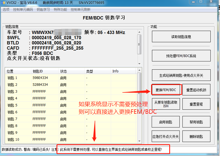Click the down arrow of key info scrollbar
The height and width of the screenshot is (156, 220).
139,64
